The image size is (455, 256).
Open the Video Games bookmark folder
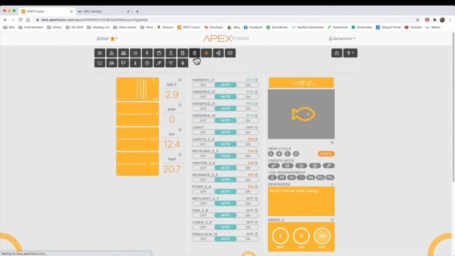[x=125, y=27]
